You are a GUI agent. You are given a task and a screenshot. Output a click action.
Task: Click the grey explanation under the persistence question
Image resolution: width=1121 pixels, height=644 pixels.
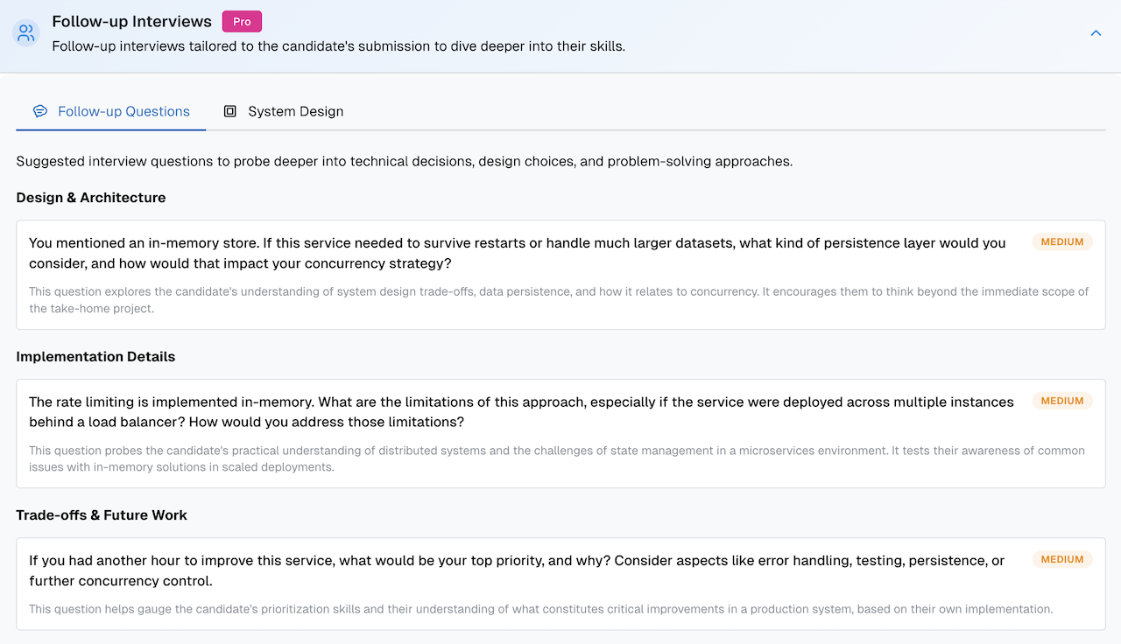pos(558,299)
